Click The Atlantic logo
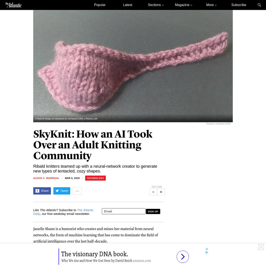 click(x=13, y=5)
